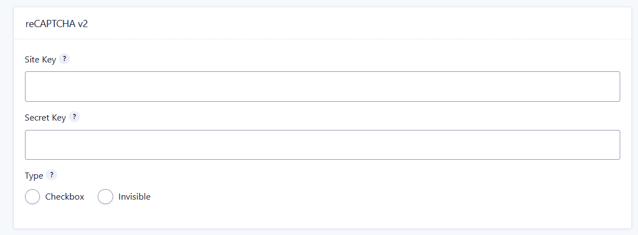Focus the Secret Key input field
The image size is (638, 235).
(x=322, y=145)
